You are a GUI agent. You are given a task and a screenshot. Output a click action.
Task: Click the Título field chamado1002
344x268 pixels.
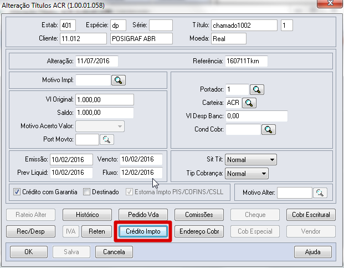click(244, 26)
